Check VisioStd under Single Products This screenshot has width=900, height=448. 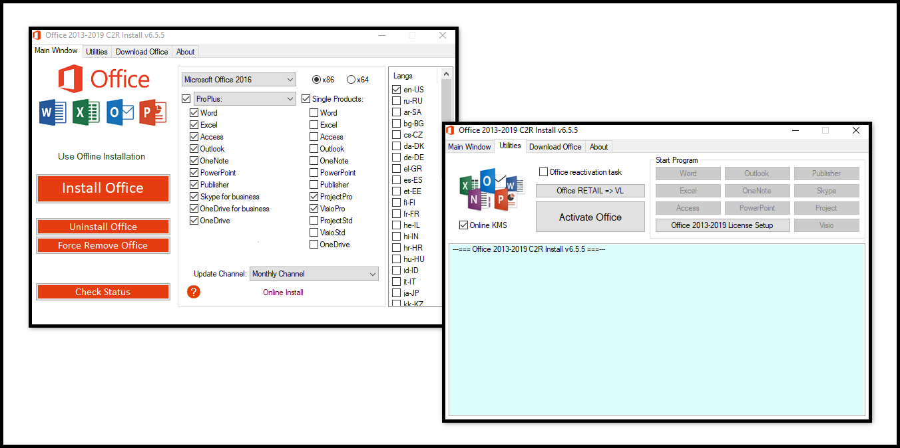tap(314, 233)
